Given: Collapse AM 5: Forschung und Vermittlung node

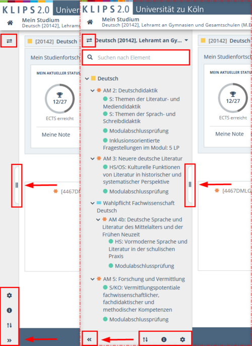Looking at the screenshot, I should pyautogui.click(x=93, y=279).
